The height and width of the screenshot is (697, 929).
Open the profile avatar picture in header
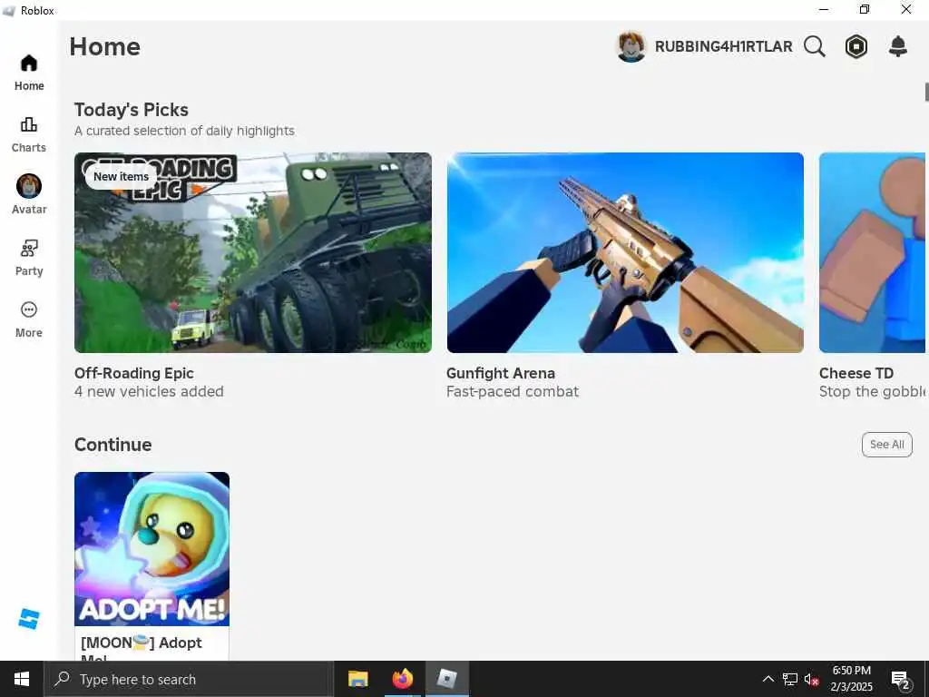631,46
